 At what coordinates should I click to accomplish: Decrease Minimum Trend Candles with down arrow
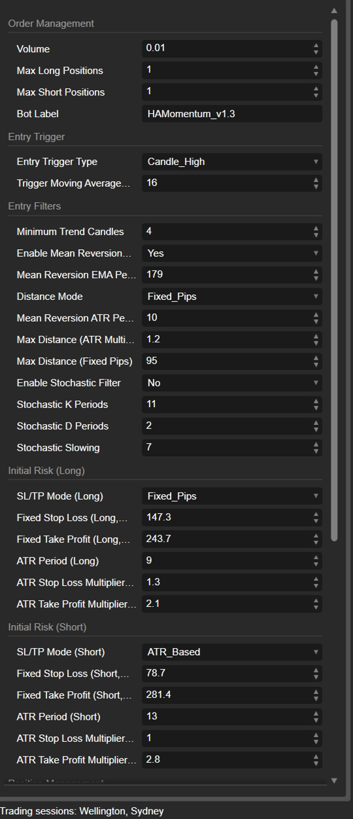(316, 235)
